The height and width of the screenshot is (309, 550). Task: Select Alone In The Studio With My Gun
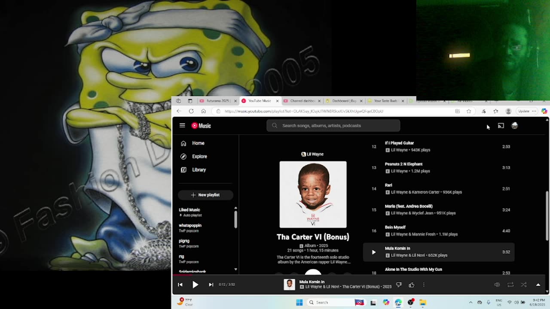(x=413, y=270)
